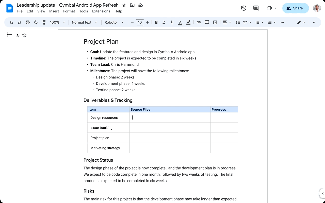Select the Paint format tool
This screenshot has height=203, width=325.
[44, 22]
